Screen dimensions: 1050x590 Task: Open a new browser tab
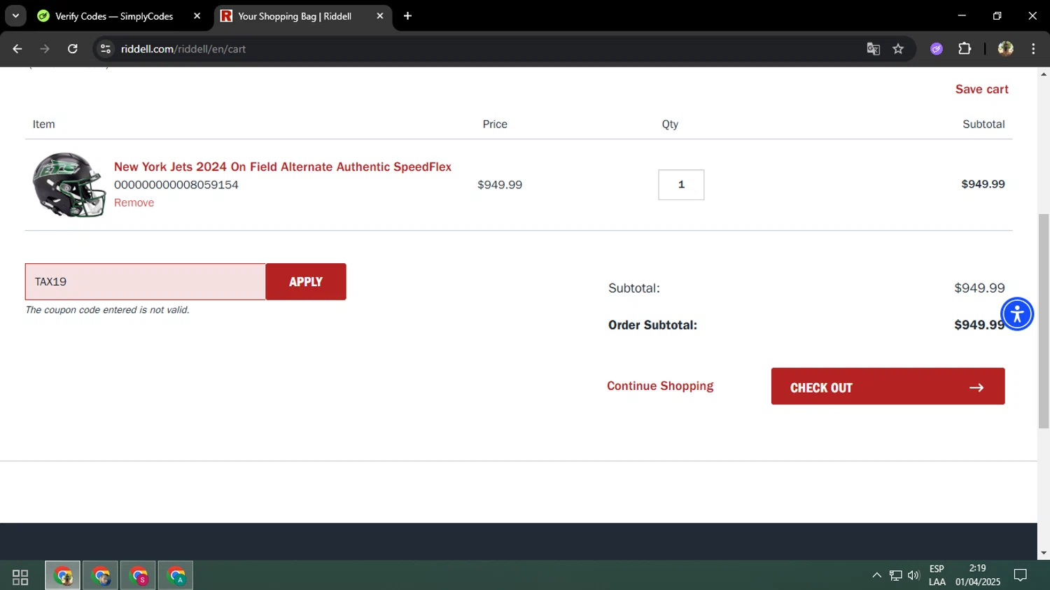point(407,16)
